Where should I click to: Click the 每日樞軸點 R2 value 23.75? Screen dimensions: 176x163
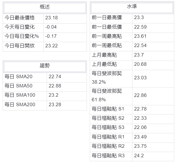click(140, 146)
